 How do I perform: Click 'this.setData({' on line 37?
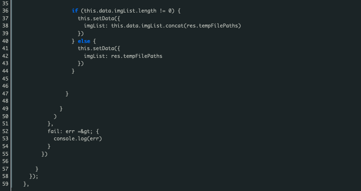pyautogui.click(x=99, y=18)
